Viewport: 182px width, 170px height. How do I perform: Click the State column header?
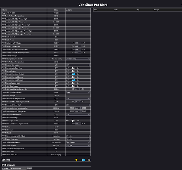click(x=56, y=10)
